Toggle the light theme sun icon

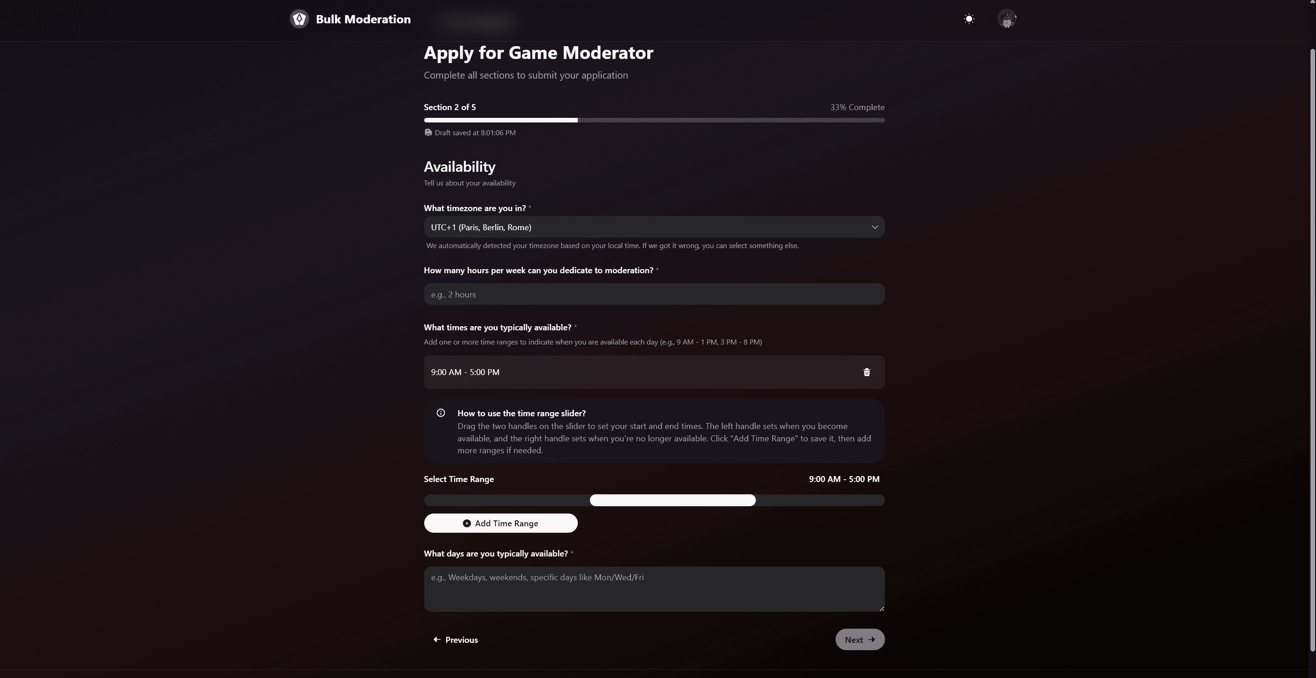tap(969, 18)
